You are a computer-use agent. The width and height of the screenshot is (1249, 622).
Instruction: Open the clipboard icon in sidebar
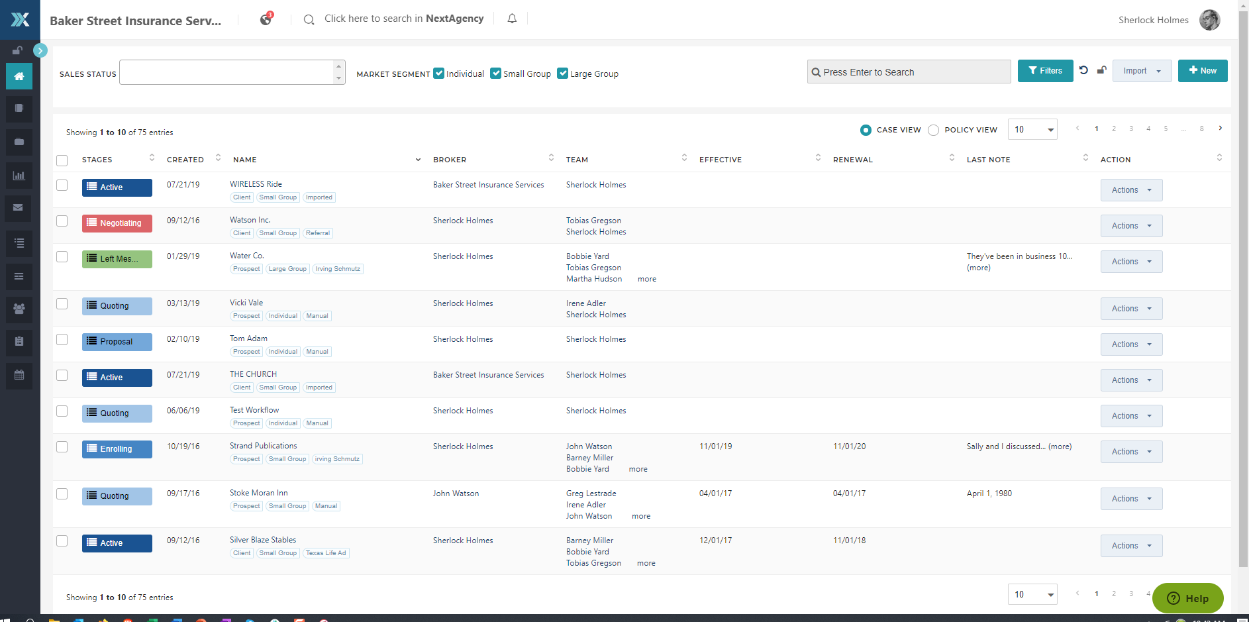[x=19, y=342]
